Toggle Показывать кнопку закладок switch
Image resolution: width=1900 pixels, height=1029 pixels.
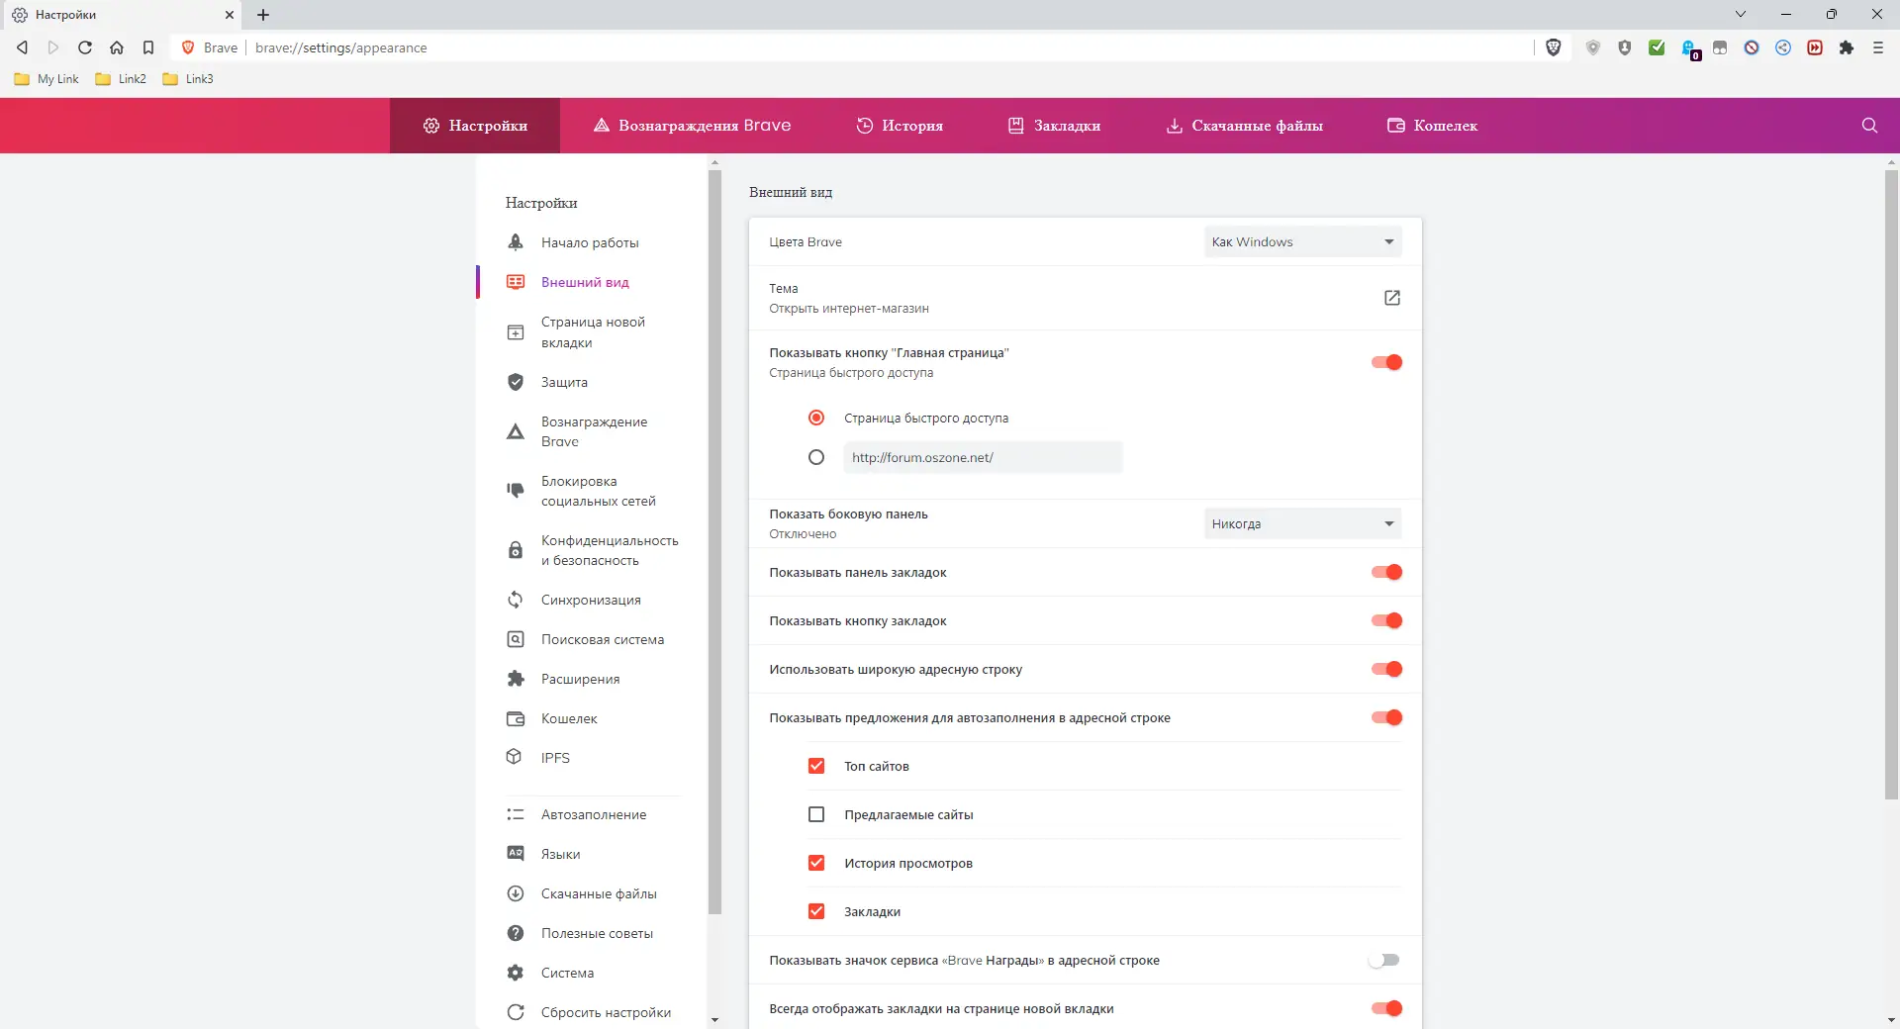tap(1386, 620)
